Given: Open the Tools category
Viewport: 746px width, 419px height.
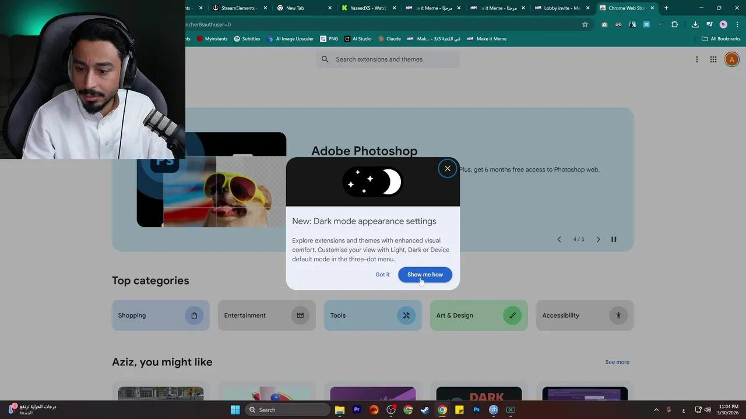Looking at the screenshot, I should [373, 315].
